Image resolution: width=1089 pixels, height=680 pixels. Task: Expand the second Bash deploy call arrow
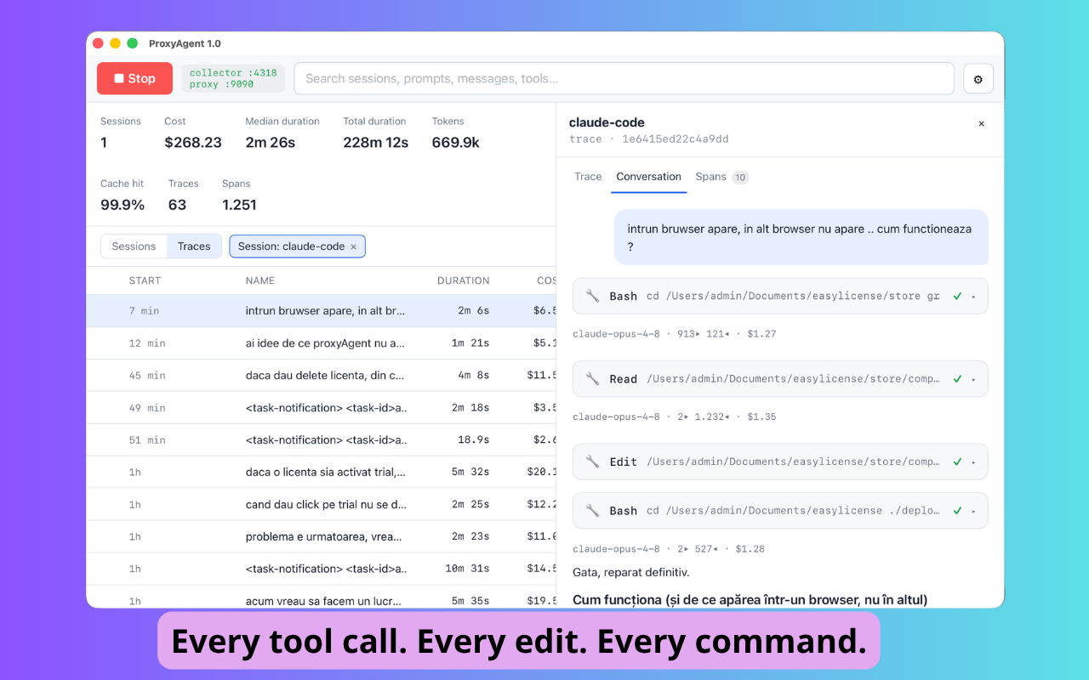[x=973, y=511]
